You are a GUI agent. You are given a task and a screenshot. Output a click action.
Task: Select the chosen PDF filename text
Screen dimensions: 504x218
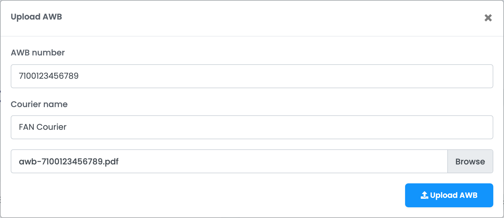coord(69,162)
